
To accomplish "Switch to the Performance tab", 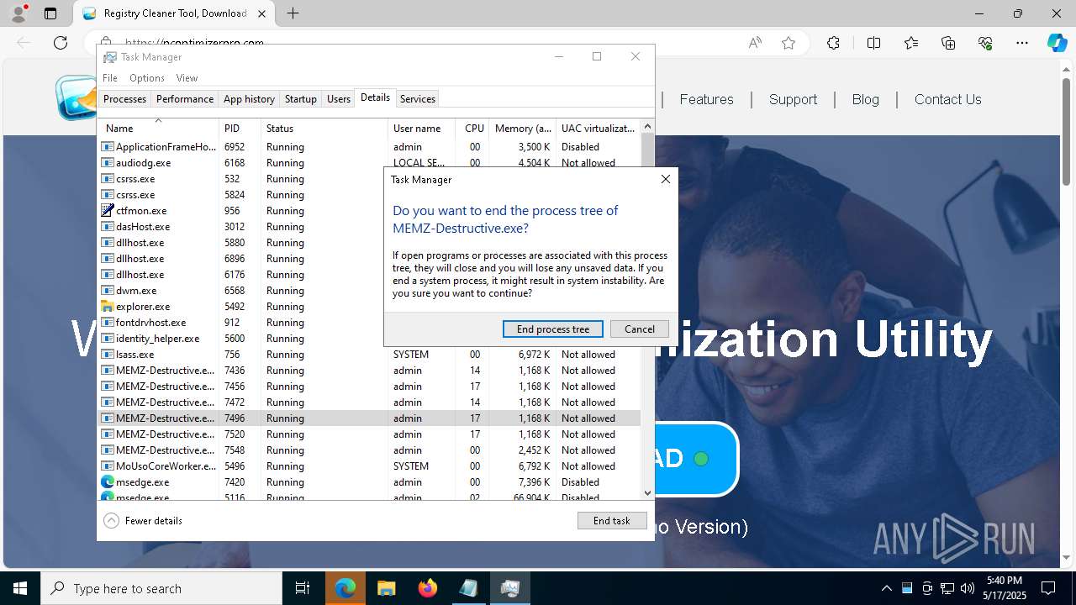I will 185,99.
